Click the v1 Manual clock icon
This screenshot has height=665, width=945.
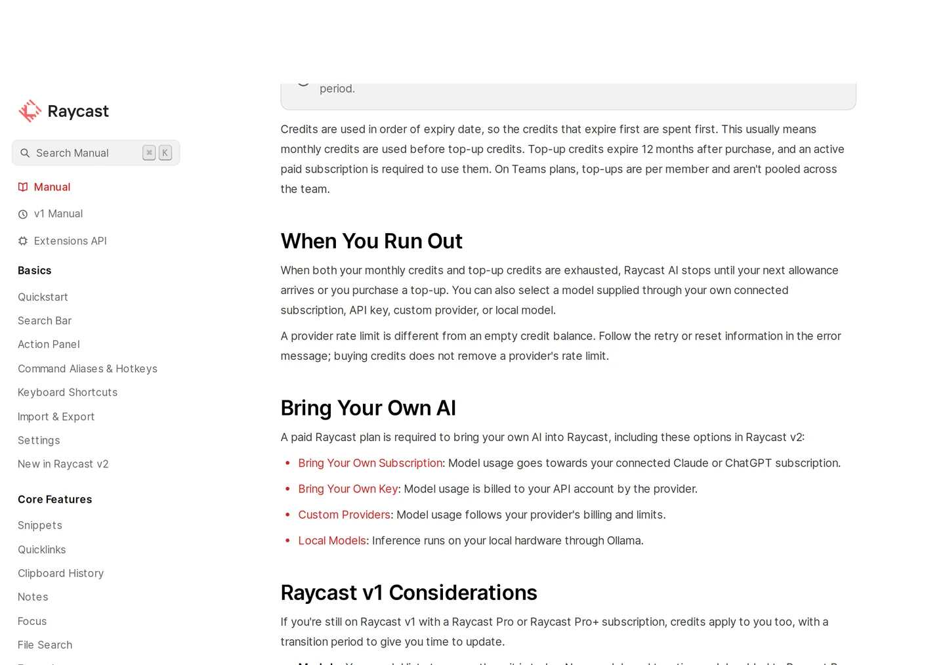pos(23,214)
